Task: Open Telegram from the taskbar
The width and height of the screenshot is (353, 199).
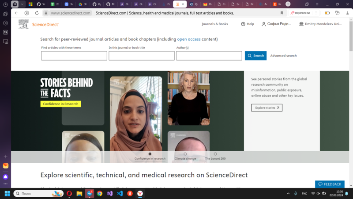Action: (90, 193)
